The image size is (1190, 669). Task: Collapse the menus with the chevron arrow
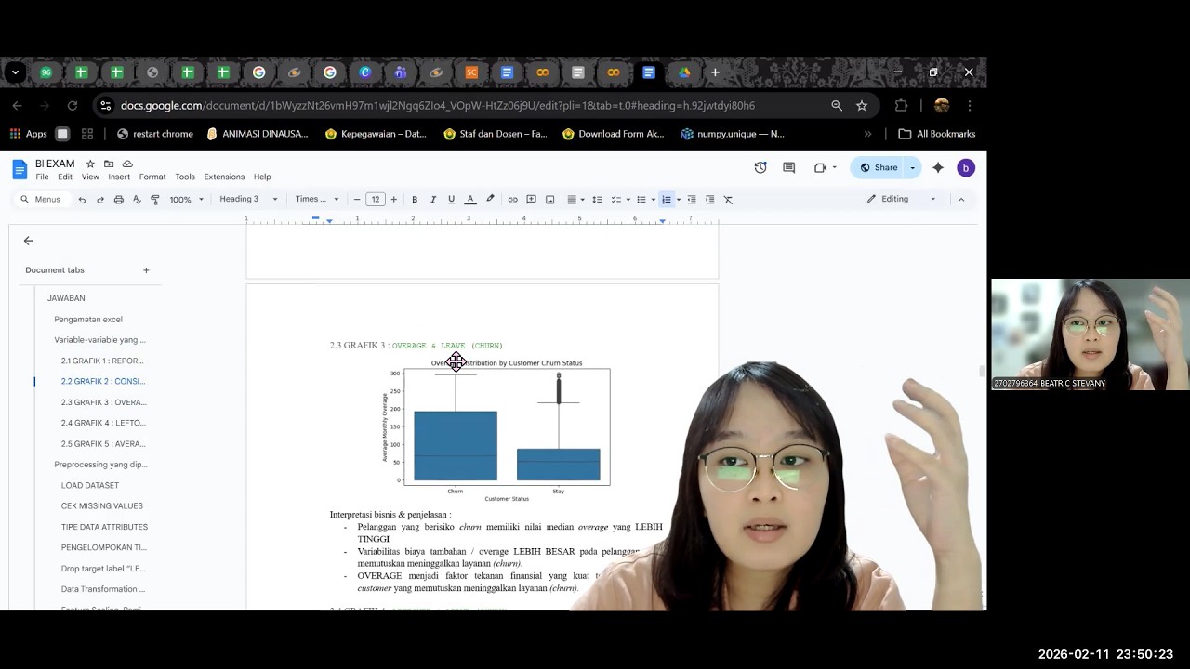(961, 199)
